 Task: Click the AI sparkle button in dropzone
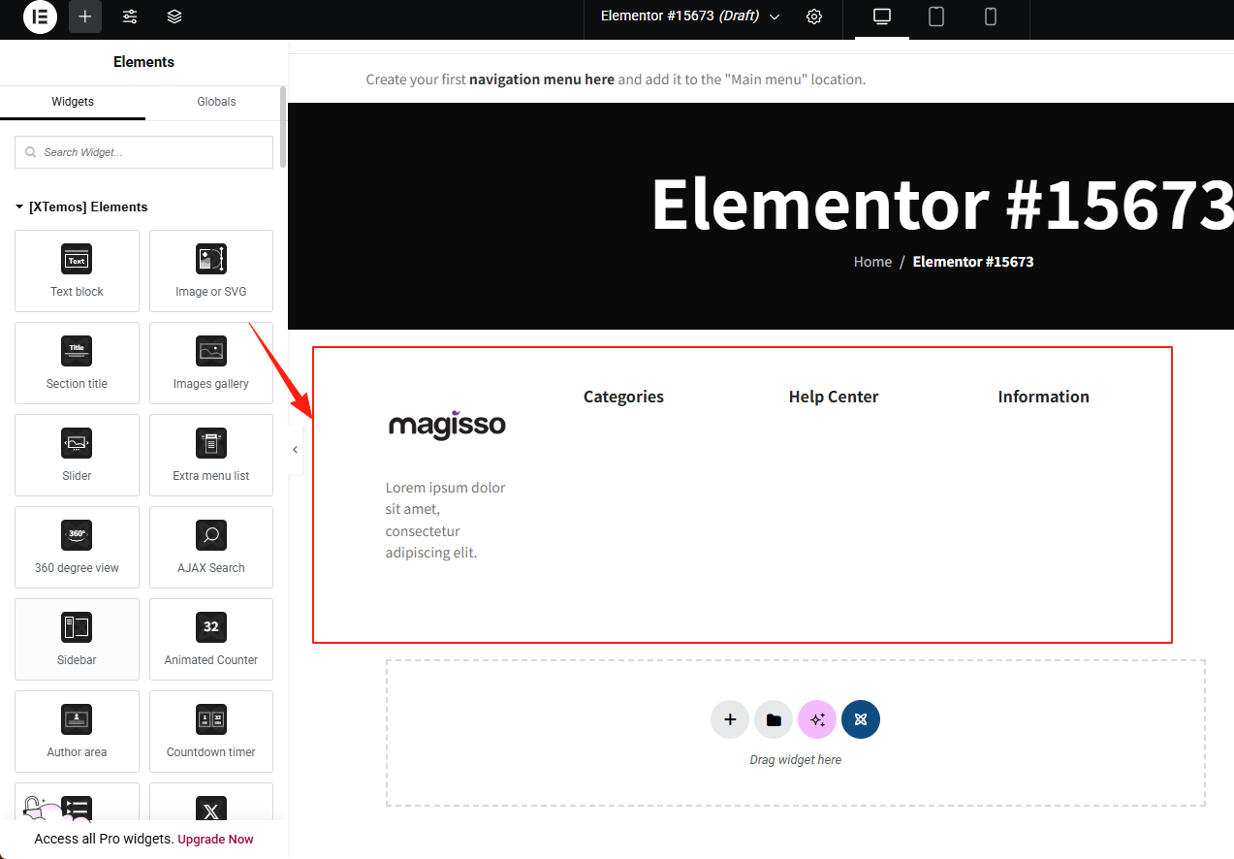click(x=817, y=719)
